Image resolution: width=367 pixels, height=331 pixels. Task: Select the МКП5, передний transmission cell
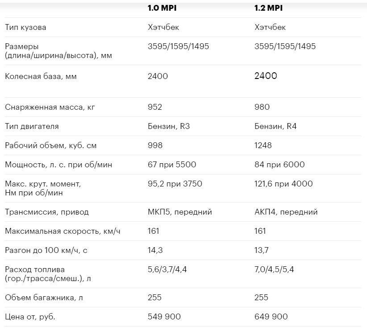pyautogui.click(x=180, y=212)
